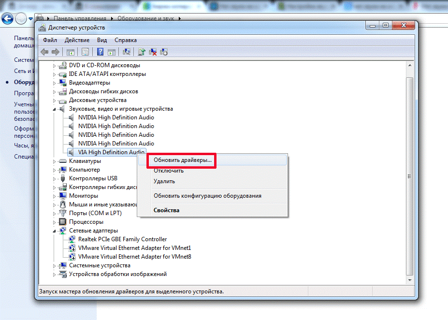Click the Disable device down-arrow toolbar icon
The image size is (448, 320).
164,52
